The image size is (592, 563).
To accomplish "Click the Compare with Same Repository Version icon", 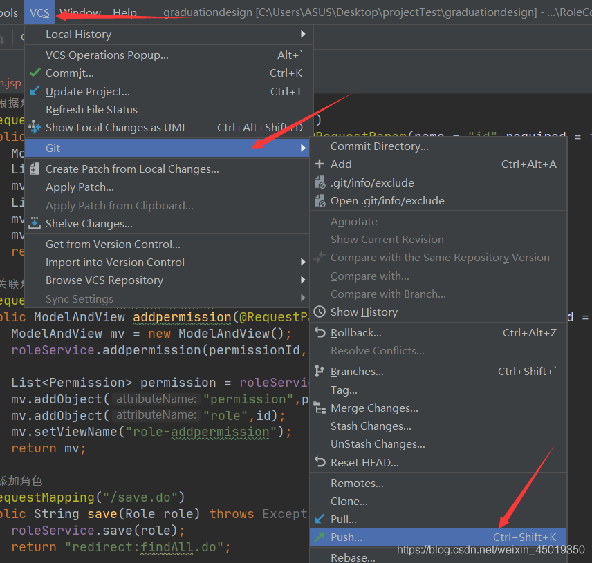I will click(x=320, y=257).
